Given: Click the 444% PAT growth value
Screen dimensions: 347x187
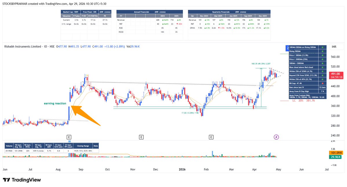Looking at the screenshot, I should pyautogui.click(x=251, y=24).
